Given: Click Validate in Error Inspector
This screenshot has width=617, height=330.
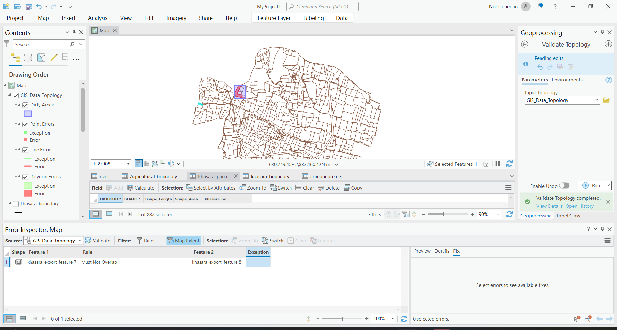Looking at the screenshot, I should tap(98, 241).
